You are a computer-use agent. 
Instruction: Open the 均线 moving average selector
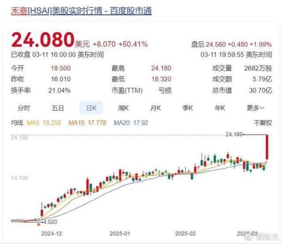pos(17,123)
